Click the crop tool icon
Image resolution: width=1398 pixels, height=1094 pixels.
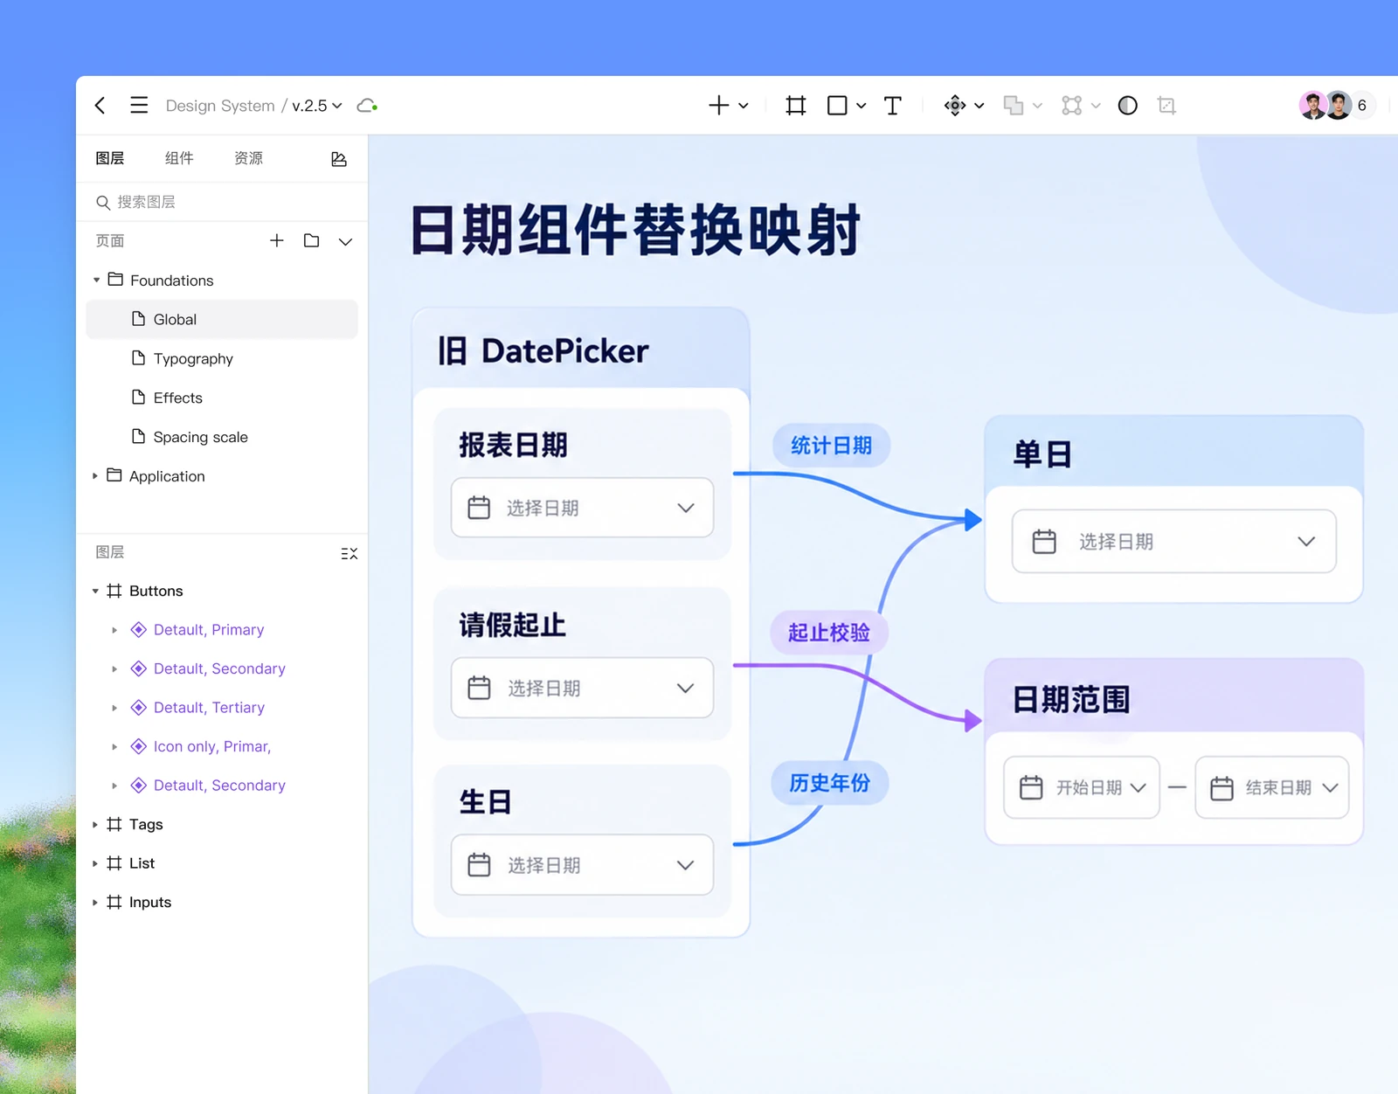pos(1166,106)
